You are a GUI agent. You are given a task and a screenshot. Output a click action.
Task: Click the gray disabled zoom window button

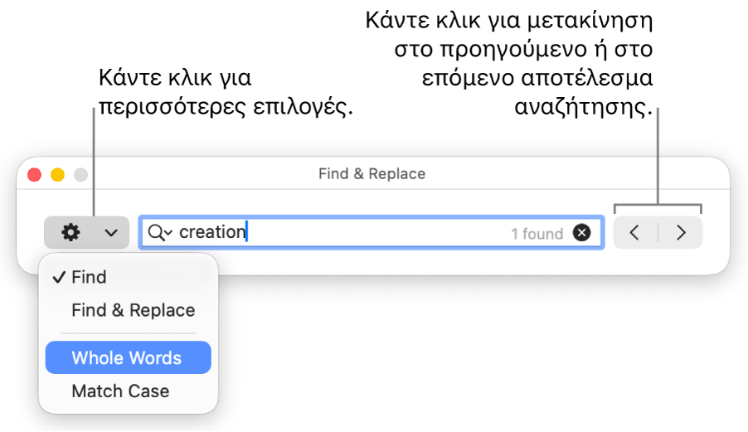(x=81, y=175)
